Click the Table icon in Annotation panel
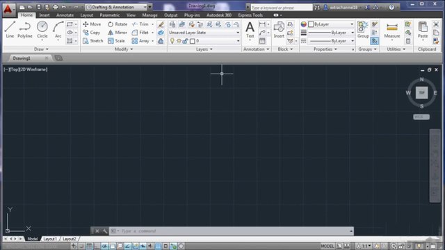 click(262, 41)
